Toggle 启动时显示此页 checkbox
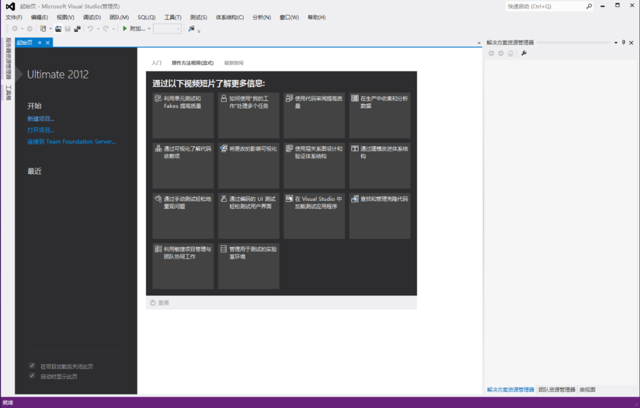The width and height of the screenshot is (640, 408). click(x=32, y=376)
